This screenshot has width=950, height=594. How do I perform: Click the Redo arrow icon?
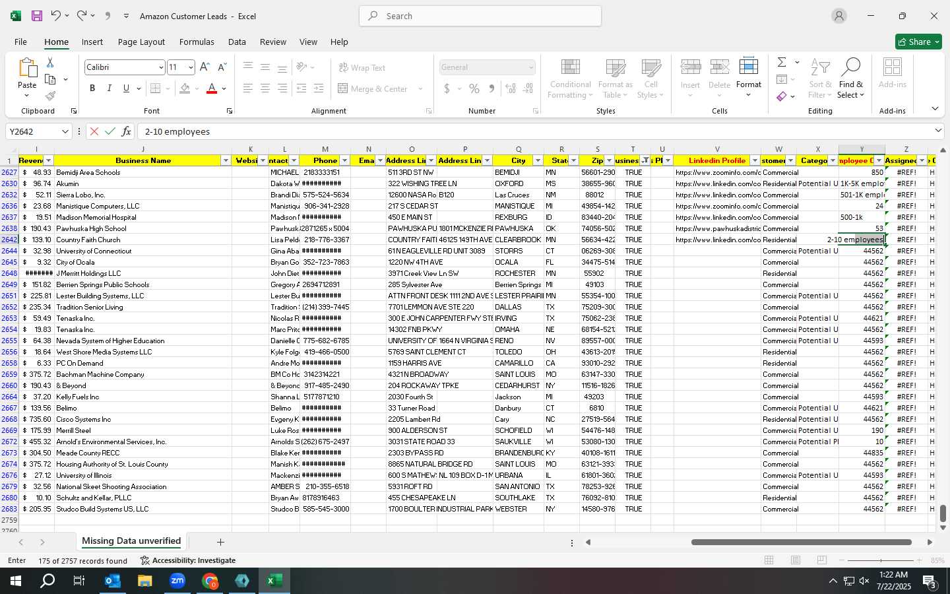tap(81, 16)
